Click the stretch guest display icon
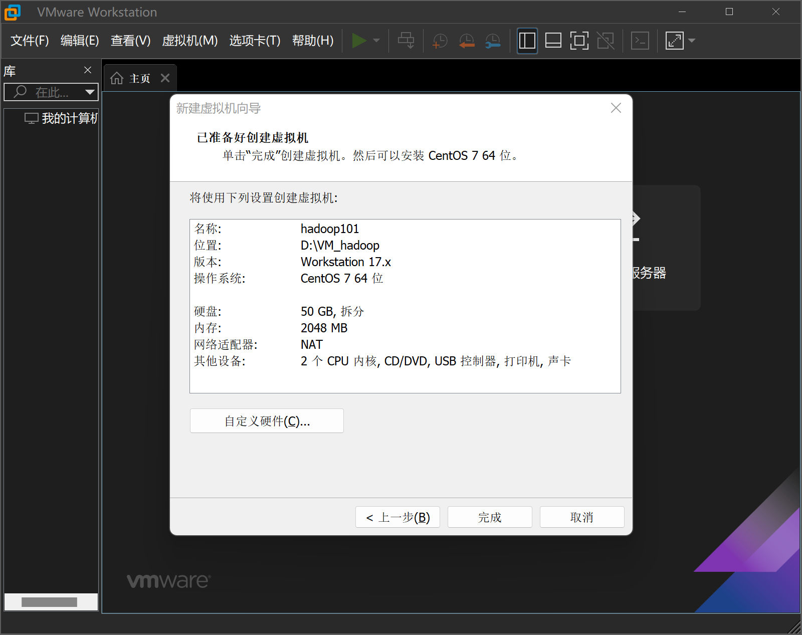Viewport: 802px width, 635px height. point(675,41)
